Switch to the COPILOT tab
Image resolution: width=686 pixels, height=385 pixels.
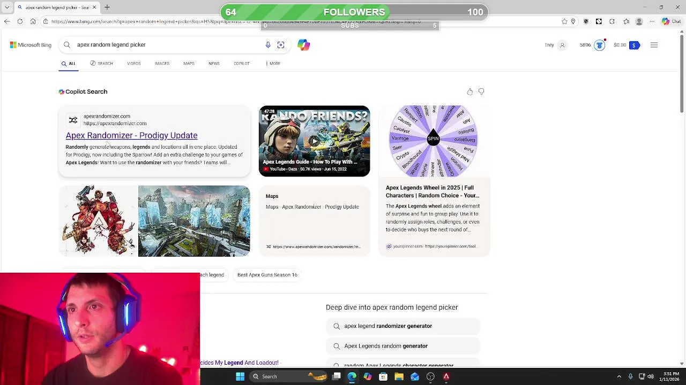point(242,64)
